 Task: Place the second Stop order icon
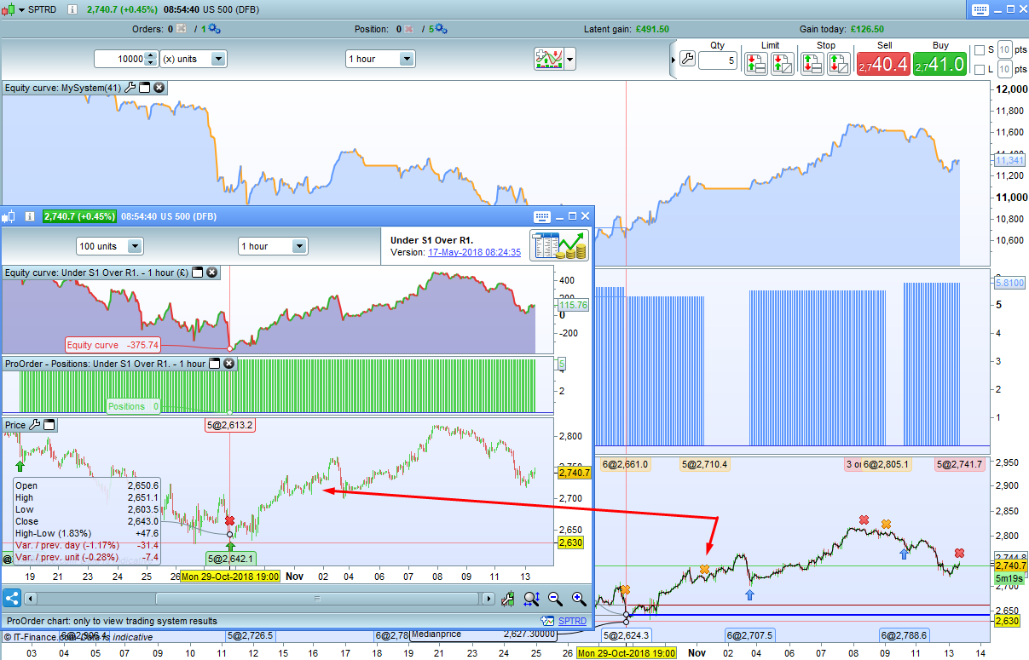(839, 63)
